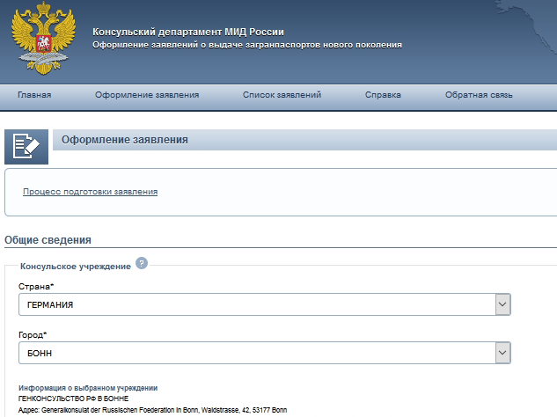
Task: Open the Справка menu item
Action: (383, 95)
